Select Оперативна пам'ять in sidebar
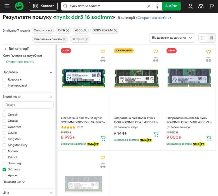 20,62
